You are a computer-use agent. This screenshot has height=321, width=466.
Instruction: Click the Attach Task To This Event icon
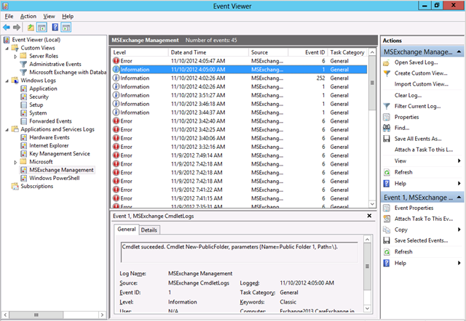tap(387, 219)
